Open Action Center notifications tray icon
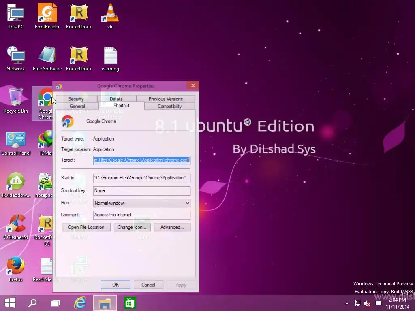Viewport: 415px width, 311px height. tap(379, 303)
